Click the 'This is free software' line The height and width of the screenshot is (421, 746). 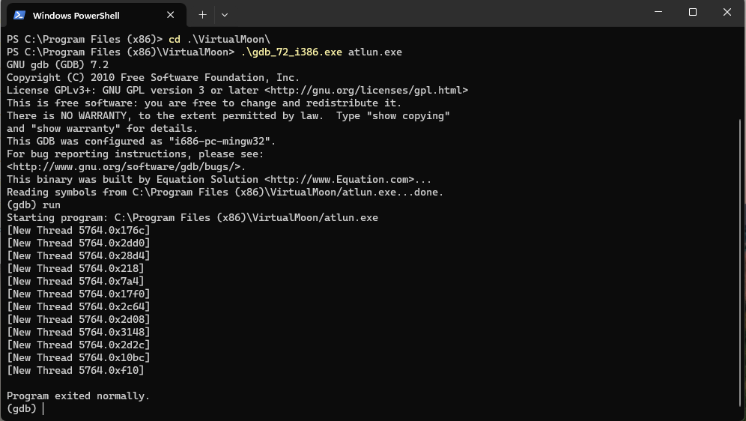pos(204,103)
